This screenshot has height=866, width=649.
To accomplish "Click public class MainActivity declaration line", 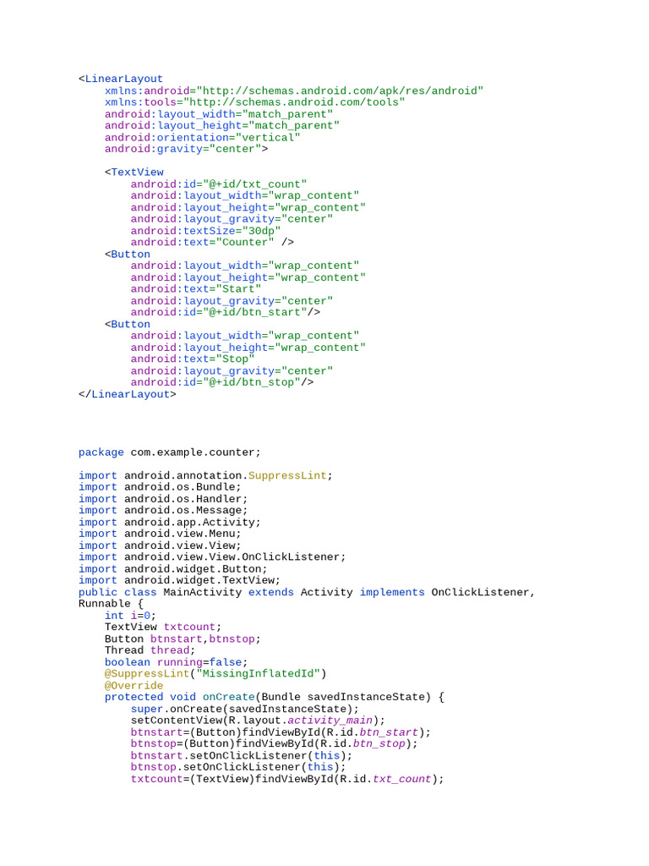I will pyautogui.click(x=307, y=593).
